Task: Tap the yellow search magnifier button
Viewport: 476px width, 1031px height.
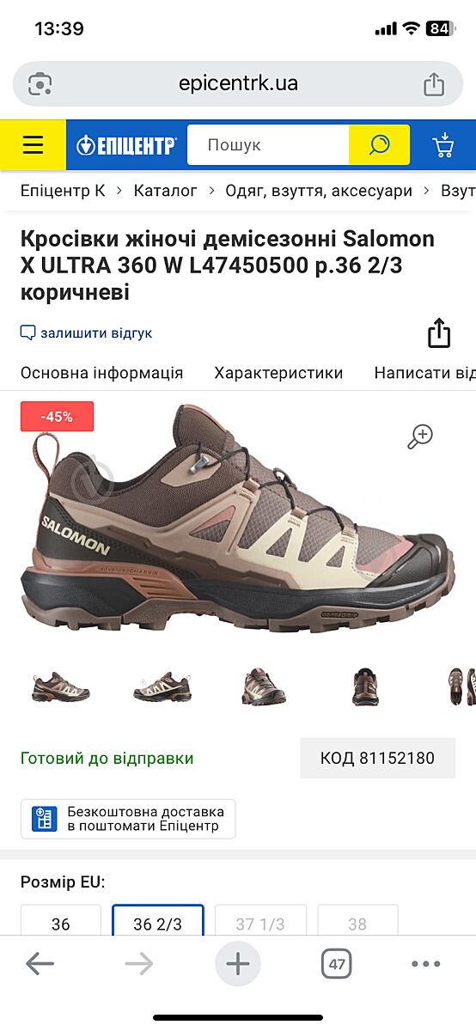Action: click(x=379, y=145)
